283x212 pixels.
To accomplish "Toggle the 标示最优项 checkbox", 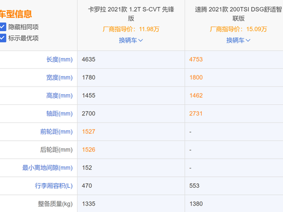I will pyautogui.click(x=2, y=38).
